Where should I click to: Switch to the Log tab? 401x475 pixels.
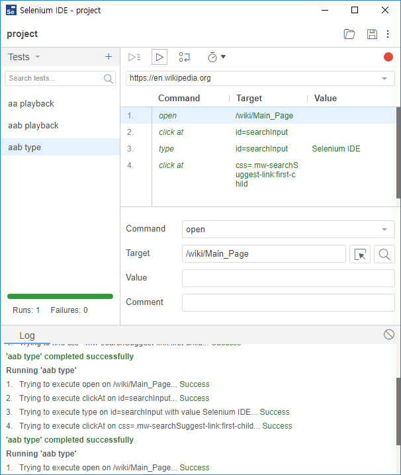click(27, 335)
